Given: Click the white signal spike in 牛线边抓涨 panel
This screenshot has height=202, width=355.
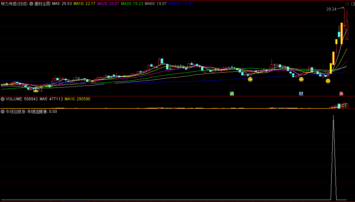Looking at the screenshot, I should (333, 158).
